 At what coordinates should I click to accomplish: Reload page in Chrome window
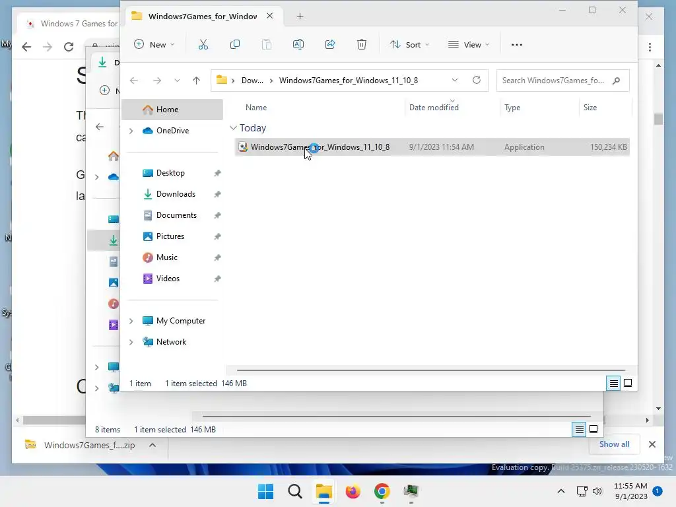(69, 47)
